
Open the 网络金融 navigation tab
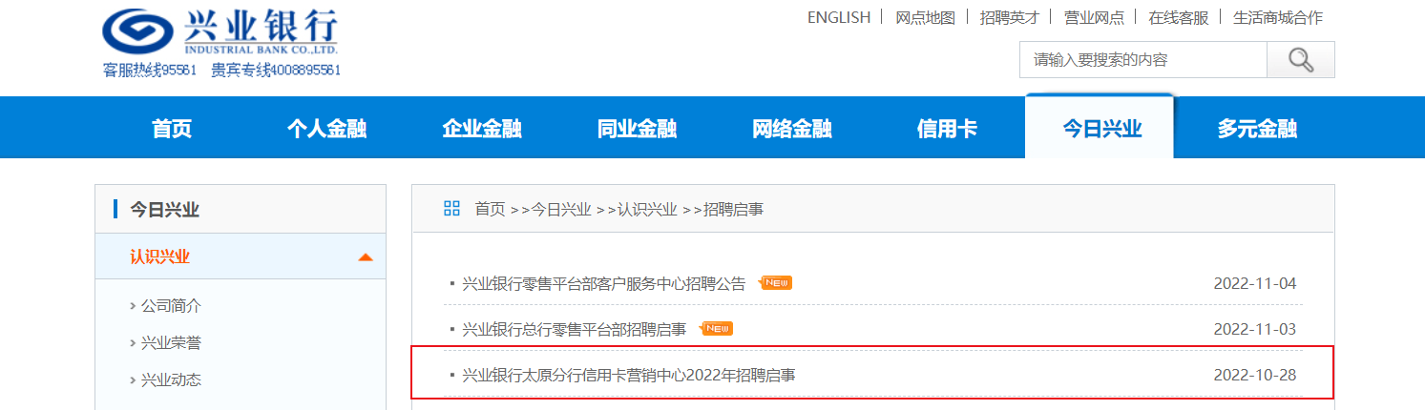click(x=792, y=129)
